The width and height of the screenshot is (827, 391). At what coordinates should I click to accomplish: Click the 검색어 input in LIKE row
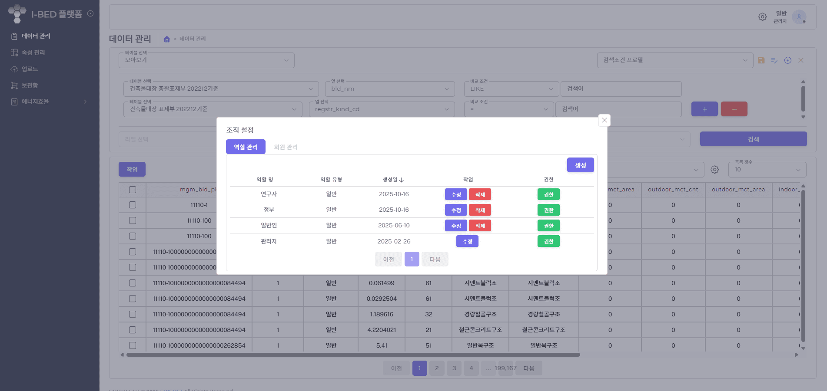pyautogui.click(x=621, y=89)
